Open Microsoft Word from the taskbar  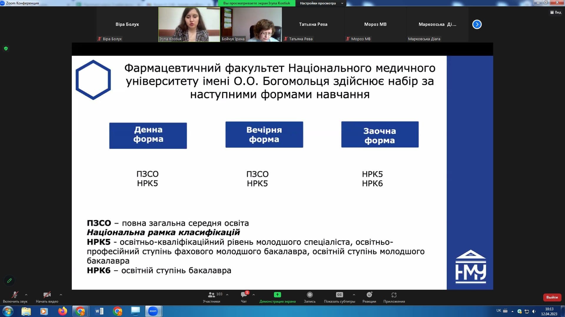point(99,311)
